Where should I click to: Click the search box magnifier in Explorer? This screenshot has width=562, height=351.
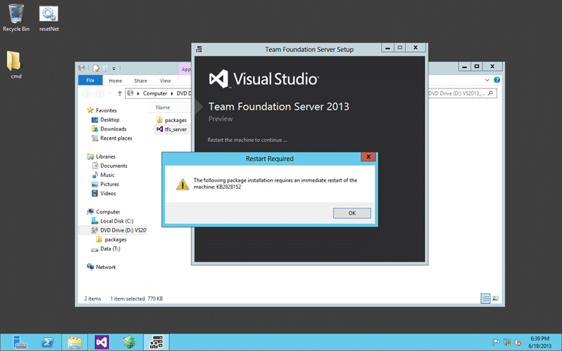point(490,93)
